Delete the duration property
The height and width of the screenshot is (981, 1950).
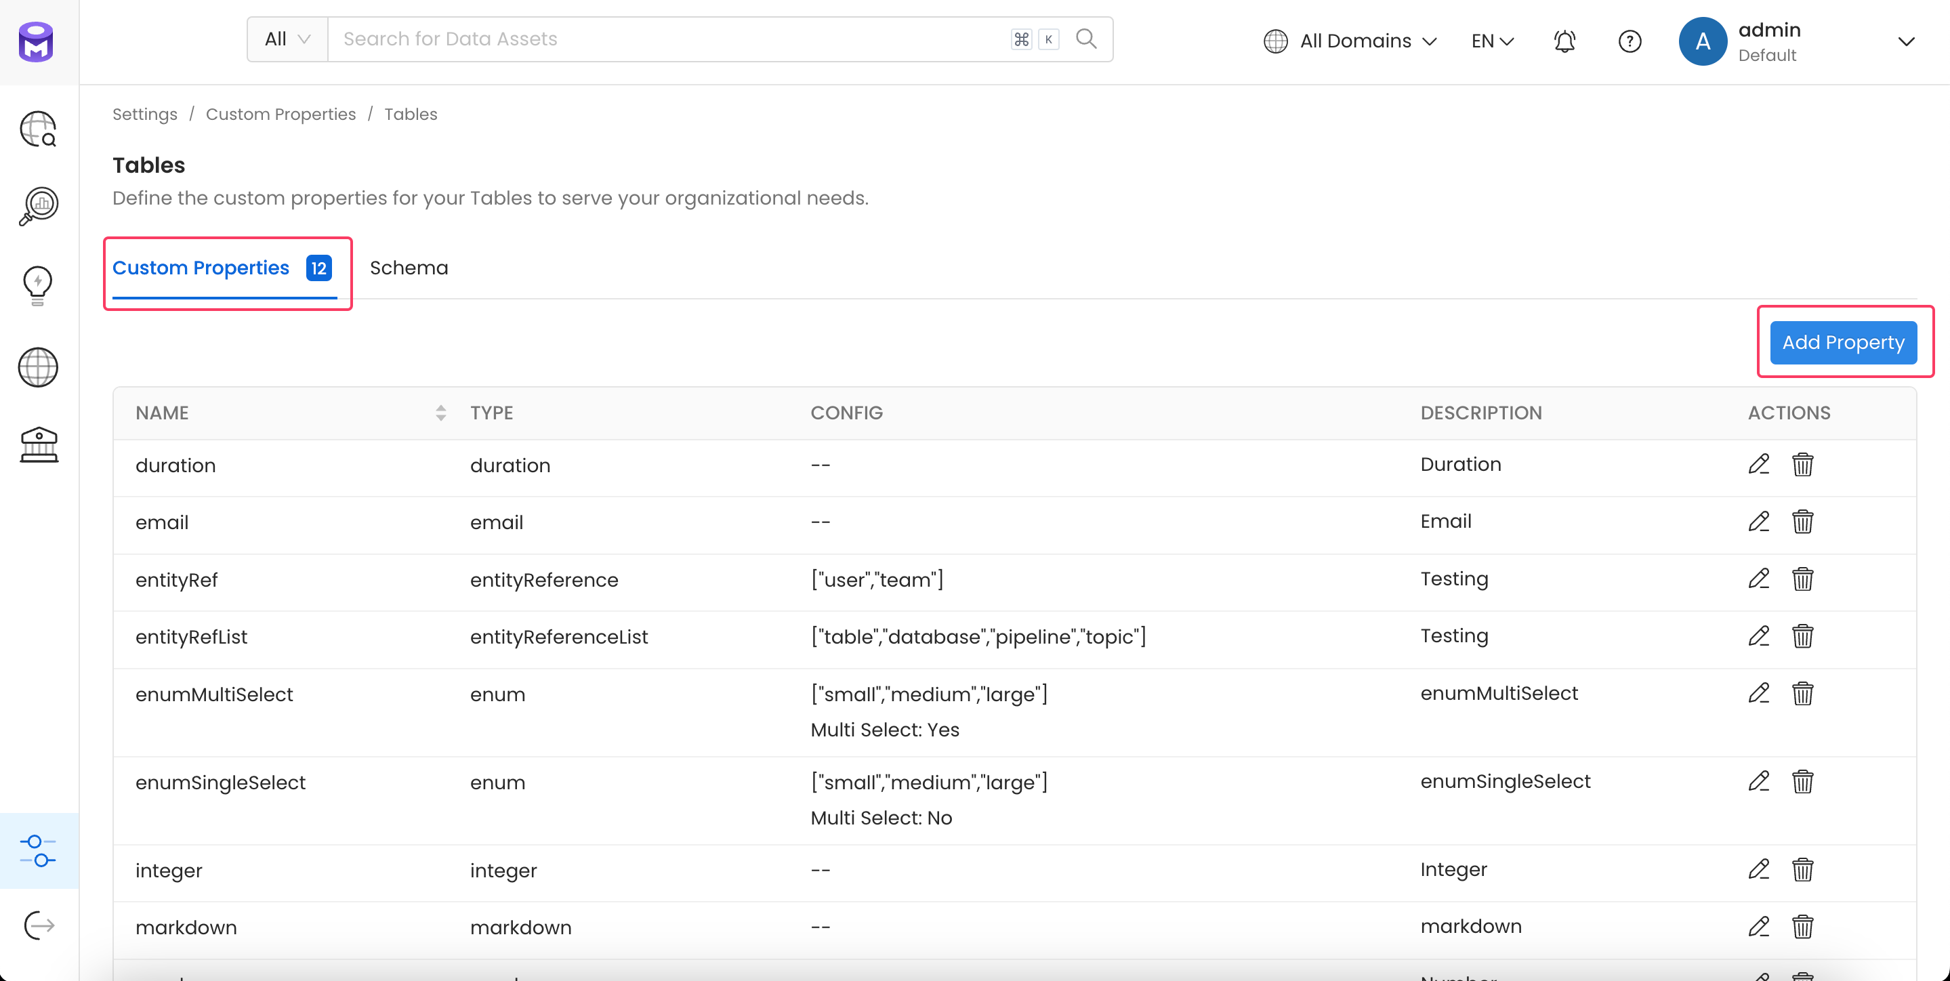click(x=1802, y=464)
